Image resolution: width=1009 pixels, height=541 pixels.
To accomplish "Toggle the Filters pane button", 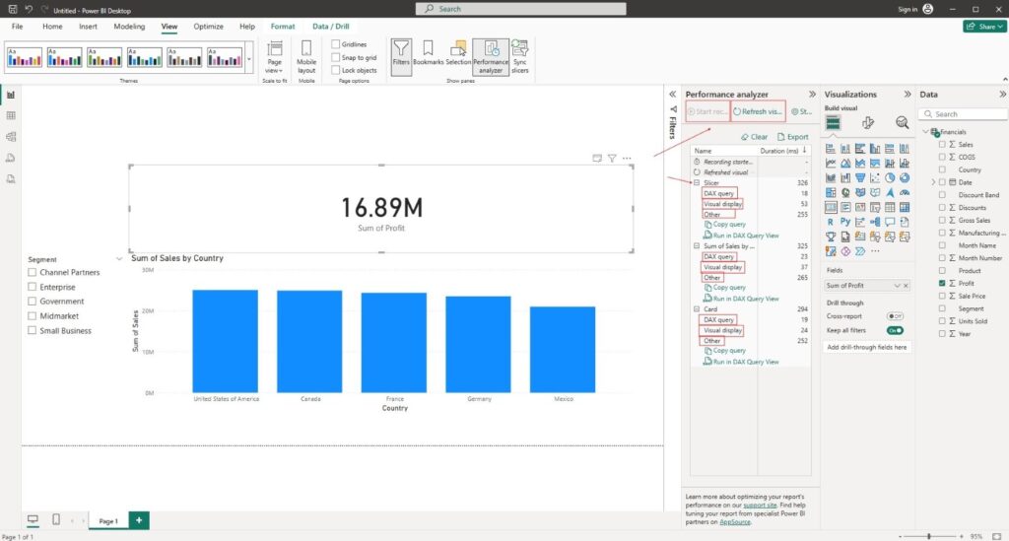I will click(401, 53).
